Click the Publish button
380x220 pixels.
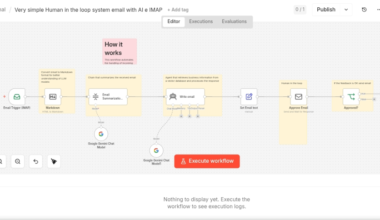[x=326, y=10]
